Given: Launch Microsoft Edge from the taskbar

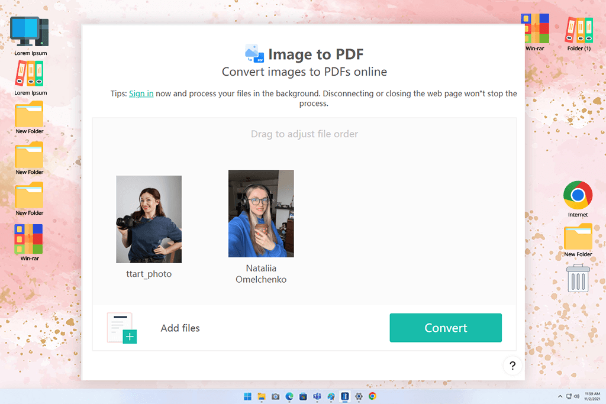Looking at the screenshot, I should coord(289,396).
